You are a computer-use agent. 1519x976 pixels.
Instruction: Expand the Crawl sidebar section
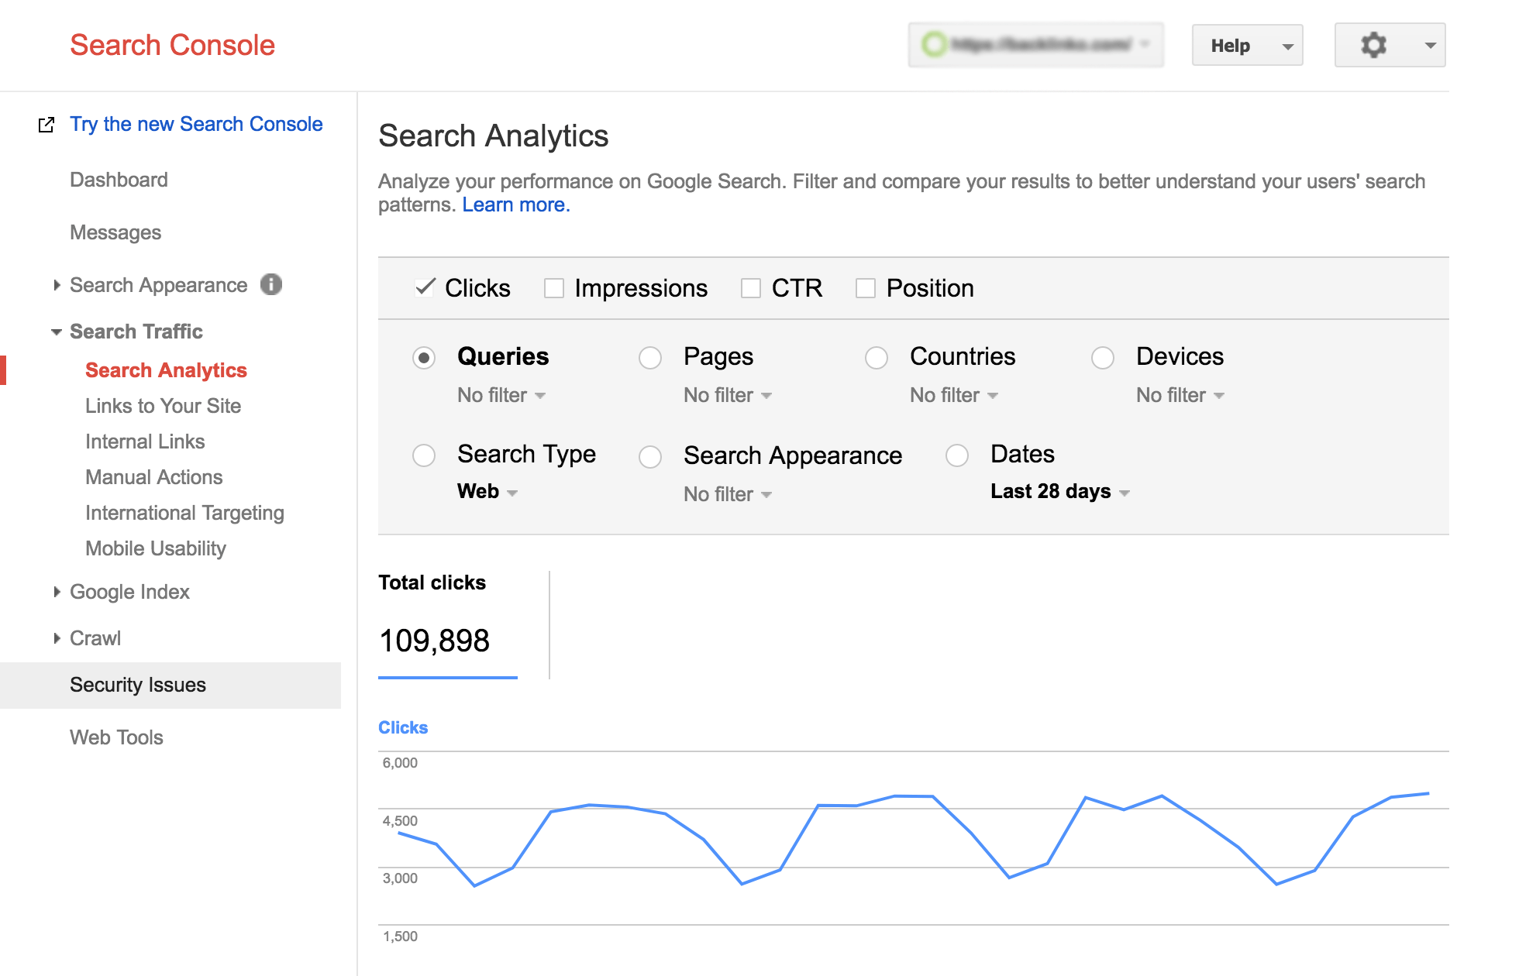[57, 638]
